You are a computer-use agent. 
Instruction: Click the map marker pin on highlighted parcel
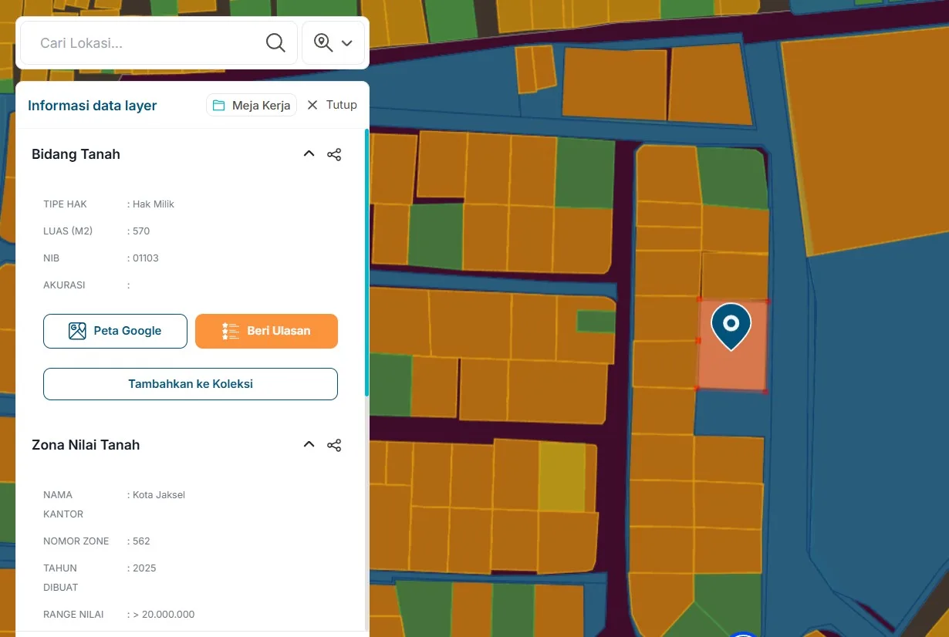coord(731,325)
